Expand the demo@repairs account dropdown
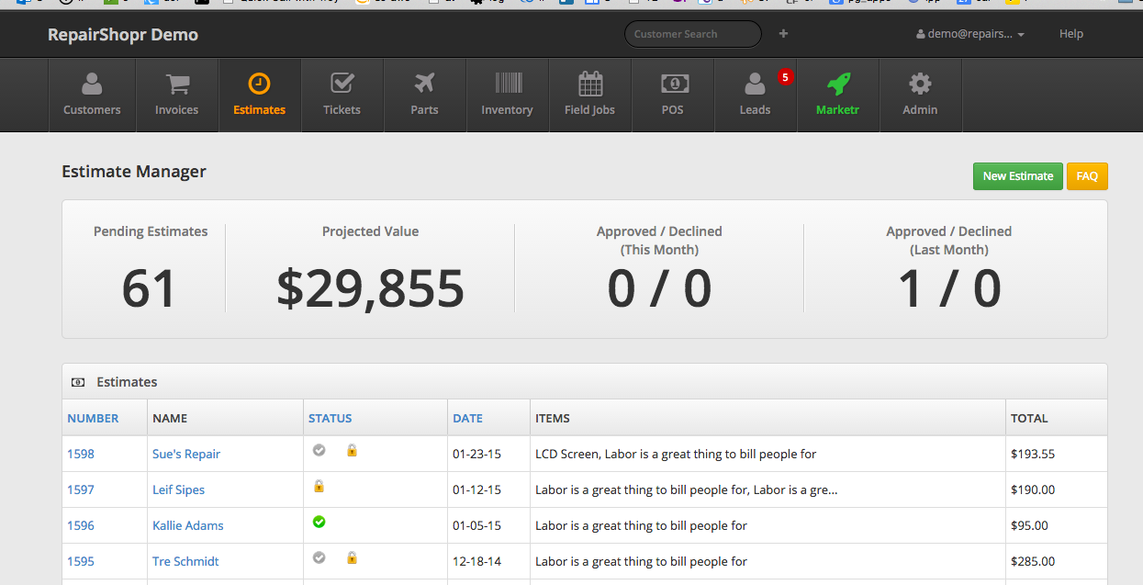Viewport: 1143px width, 585px height. click(x=970, y=34)
